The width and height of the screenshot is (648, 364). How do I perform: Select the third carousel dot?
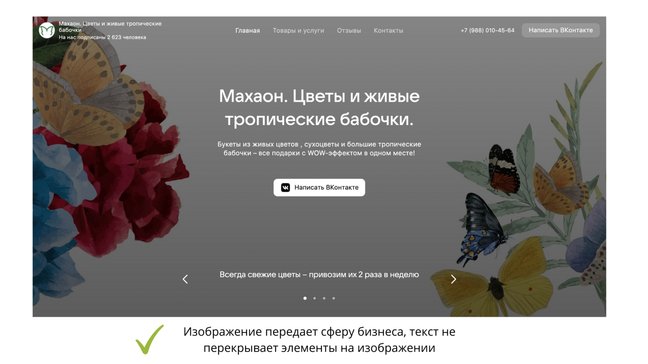[324, 298]
